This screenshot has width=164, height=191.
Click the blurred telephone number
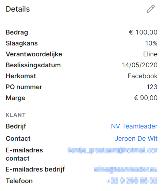[132, 181]
